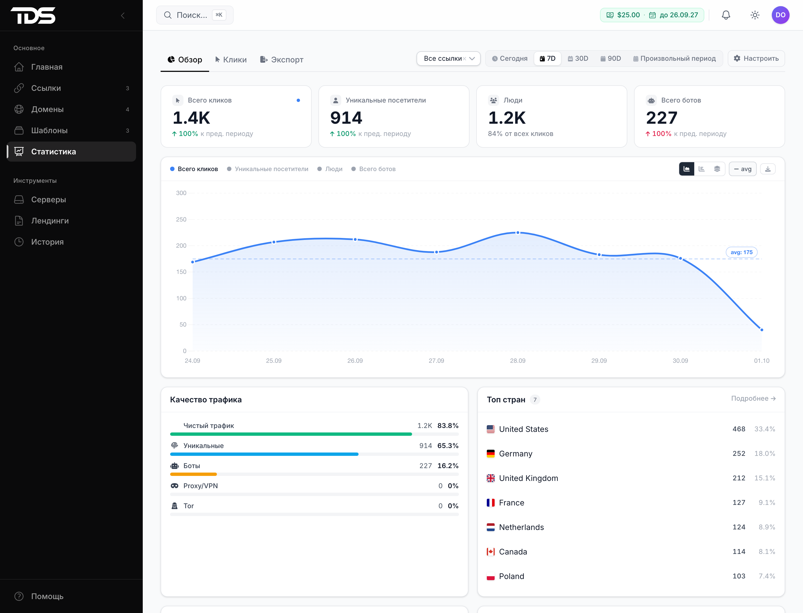The height and width of the screenshot is (613, 803).
Task: Select the bar chart view icon
Action: point(702,169)
